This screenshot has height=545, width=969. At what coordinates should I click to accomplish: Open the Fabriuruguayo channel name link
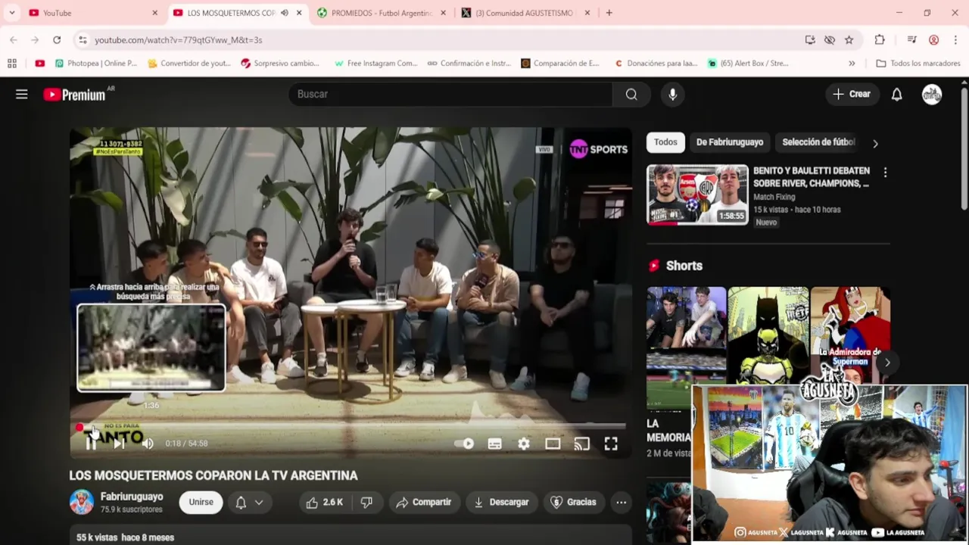[132, 497]
